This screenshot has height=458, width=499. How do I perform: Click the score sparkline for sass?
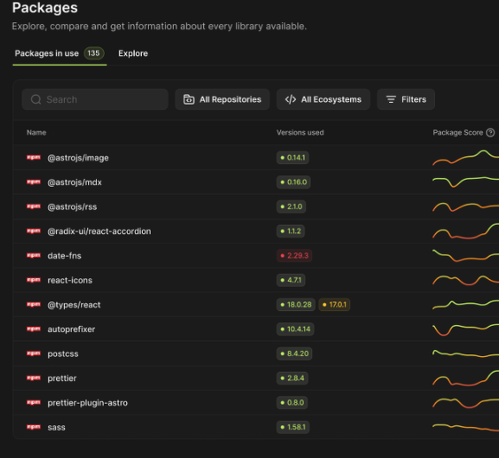[466, 427]
